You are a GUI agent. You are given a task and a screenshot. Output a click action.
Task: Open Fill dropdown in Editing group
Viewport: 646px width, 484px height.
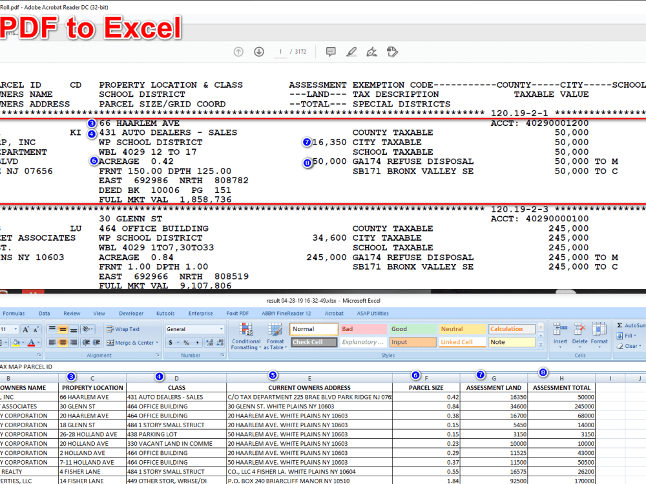[627, 336]
